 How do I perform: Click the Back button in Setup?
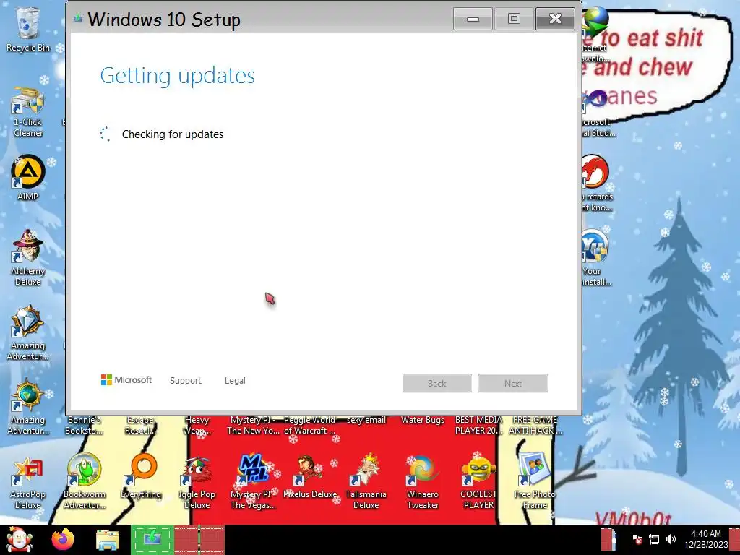[437, 383]
